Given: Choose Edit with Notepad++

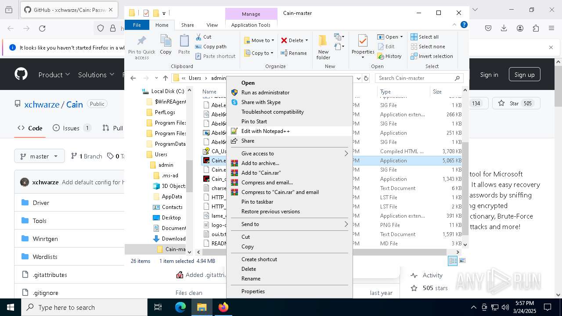Looking at the screenshot, I should (x=289, y=131).
